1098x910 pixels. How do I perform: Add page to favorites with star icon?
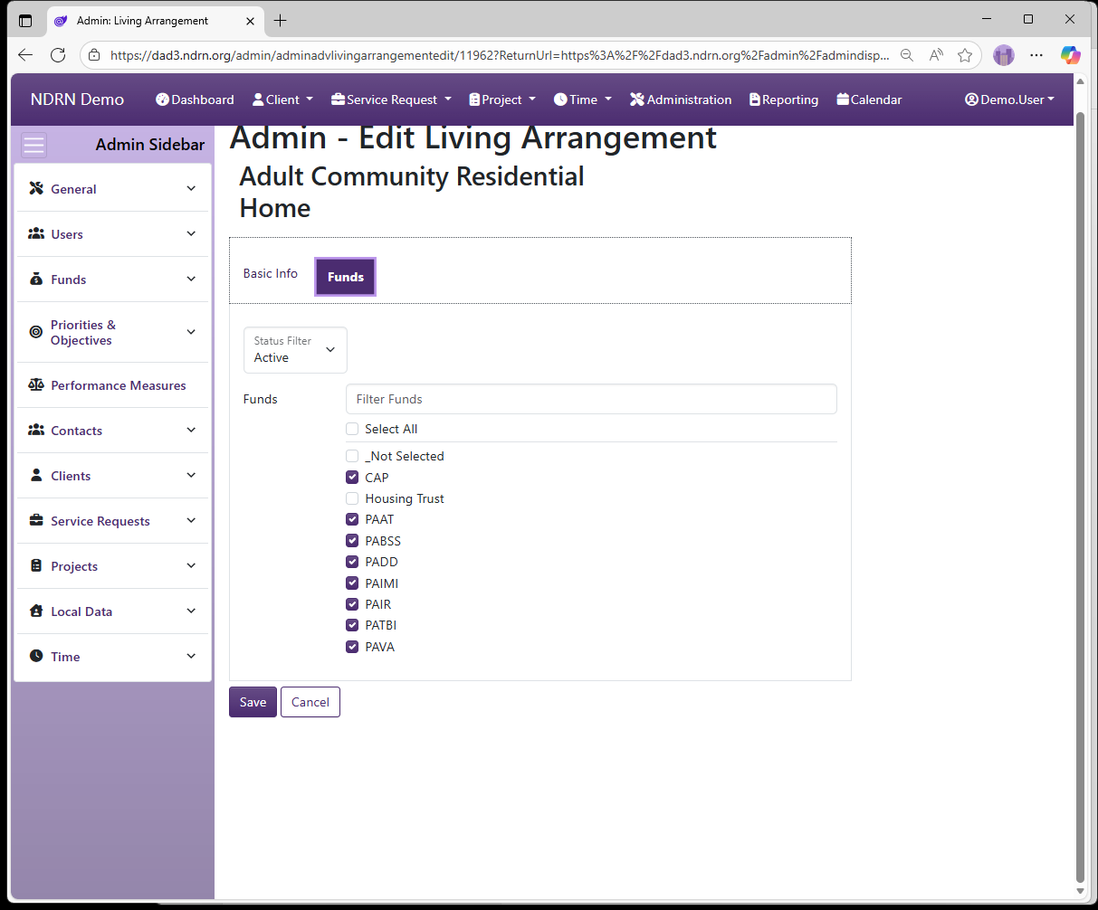coord(965,55)
